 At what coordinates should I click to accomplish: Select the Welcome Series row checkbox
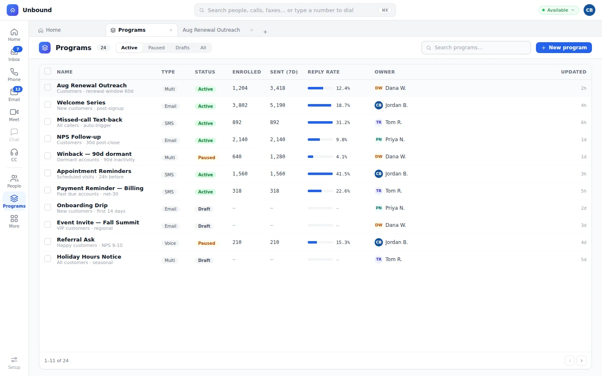pyautogui.click(x=48, y=104)
